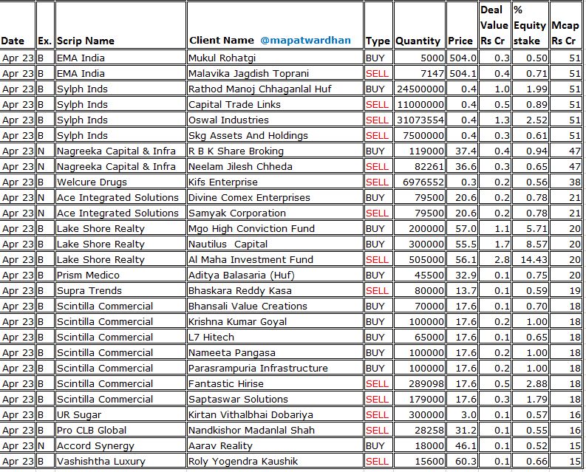Select the Skg Assets And Holdings cell
Image resolution: width=586 pixels, height=472 pixels.
pyautogui.click(x=275, y=135)
